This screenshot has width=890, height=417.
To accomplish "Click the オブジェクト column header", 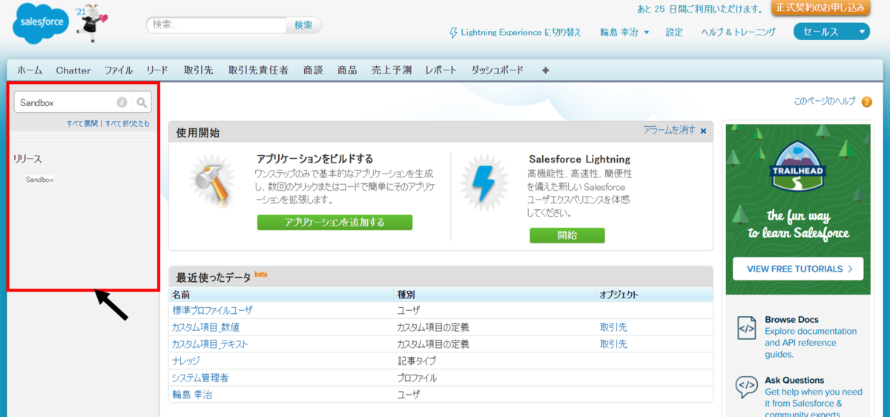I will 619,295.
